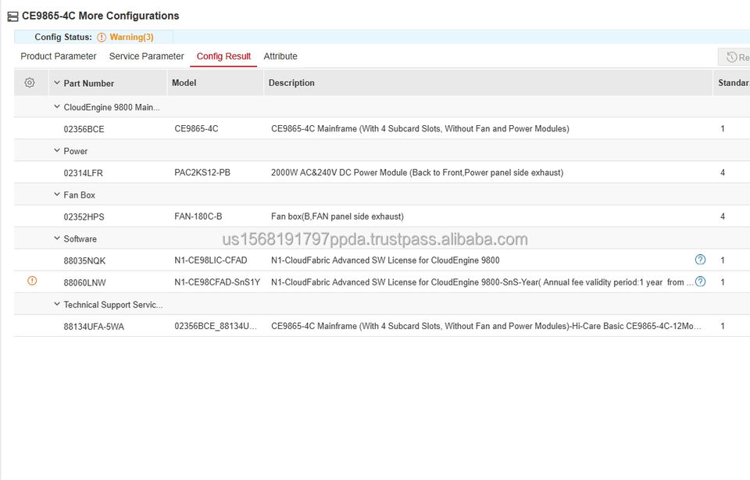Click the Warning(3) status link
This screenshot has height=480, width=750.
[131, 38]
